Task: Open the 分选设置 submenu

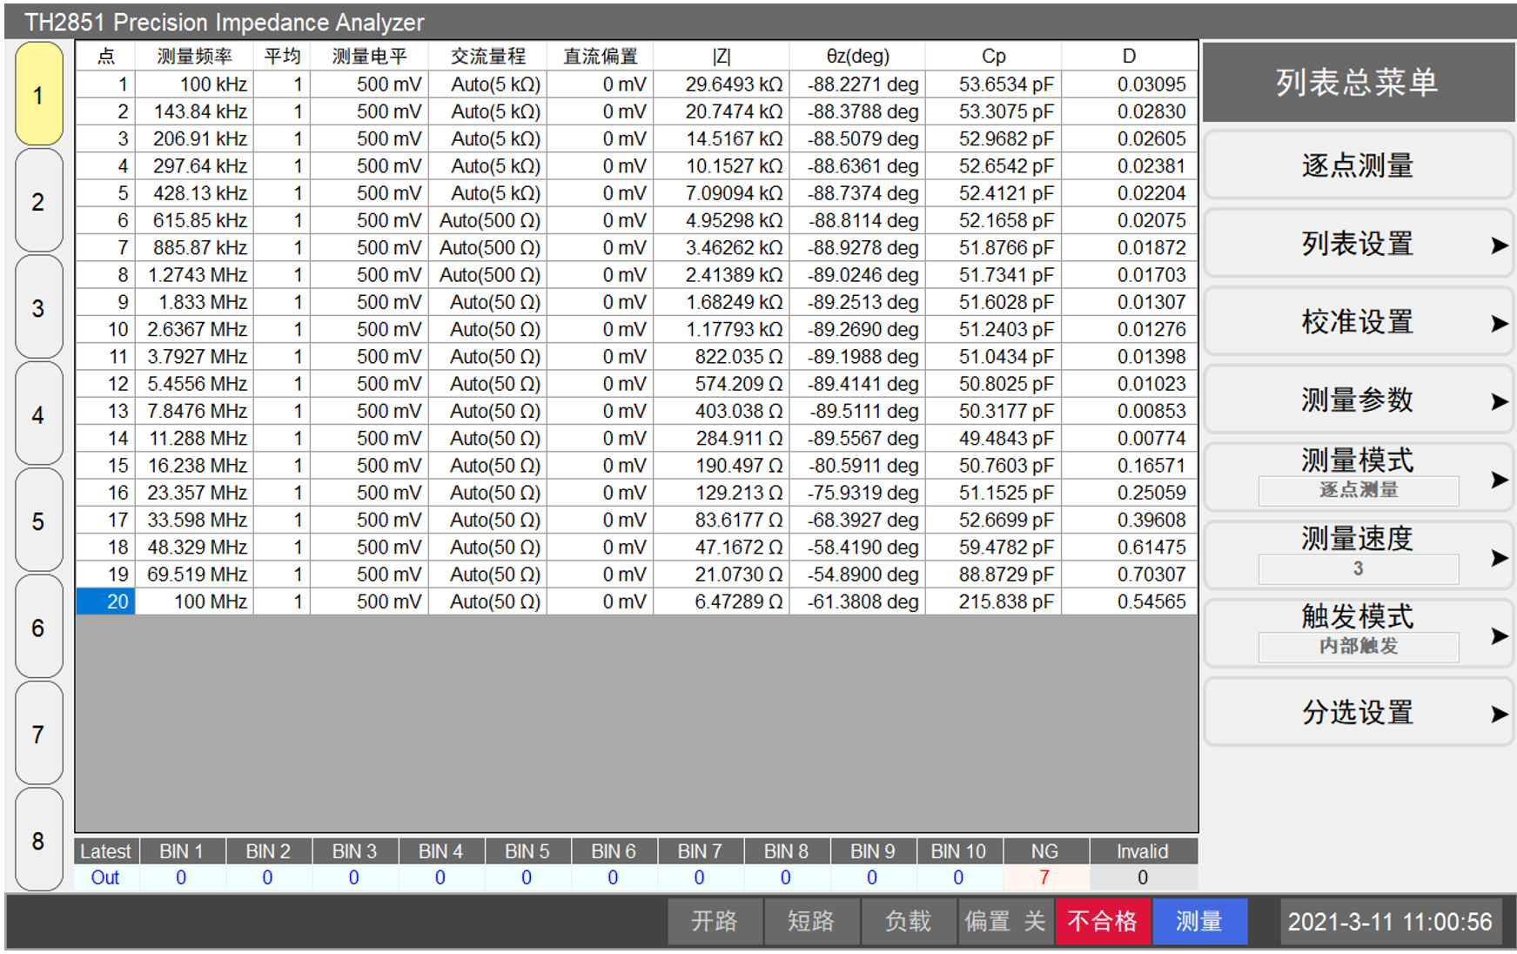Action: (x=1357, y=712)
